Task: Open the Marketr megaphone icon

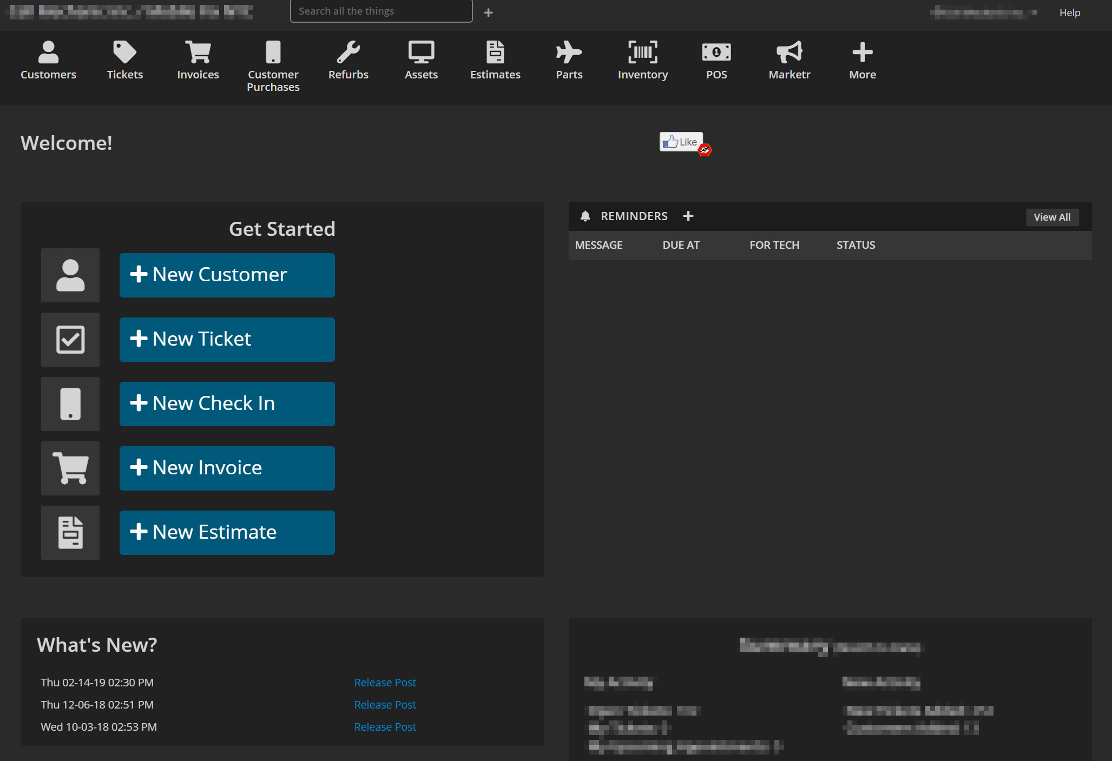Action: coord(789,52)
